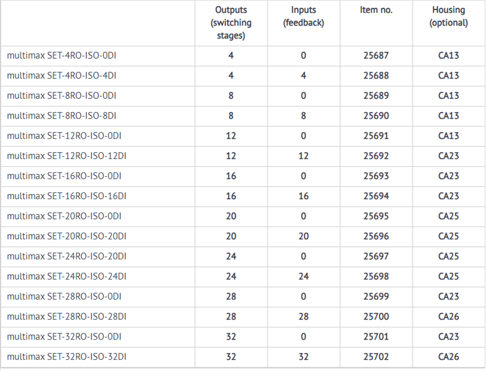The width and height of the screenshot is (486, 371).
Task: Select multimax SET-32RO-ISO-0DI product name
Action: (x=64, y=337)
